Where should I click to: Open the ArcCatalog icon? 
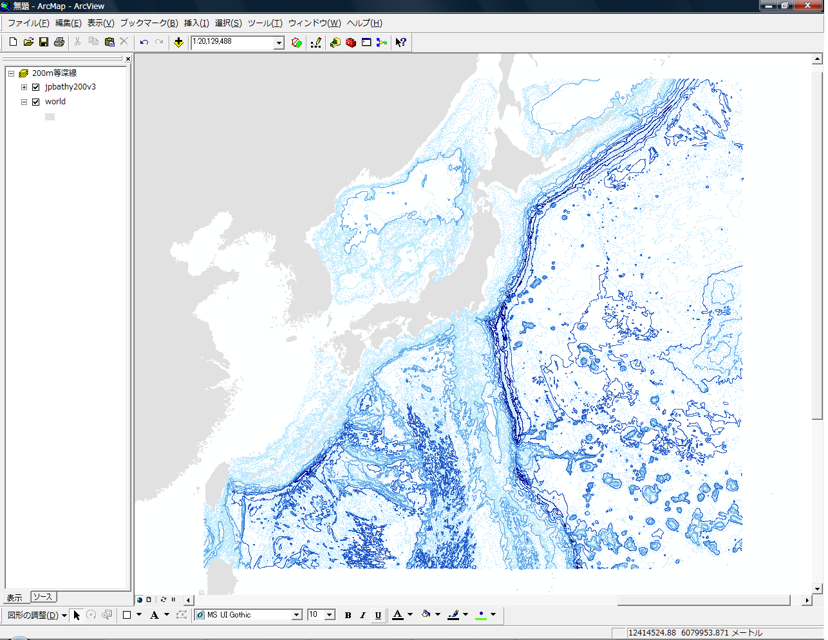click(x=335, y=42)
